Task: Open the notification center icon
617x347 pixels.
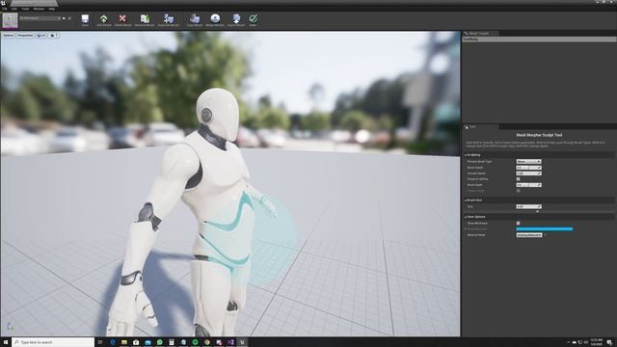Action: tap(609, 342)
